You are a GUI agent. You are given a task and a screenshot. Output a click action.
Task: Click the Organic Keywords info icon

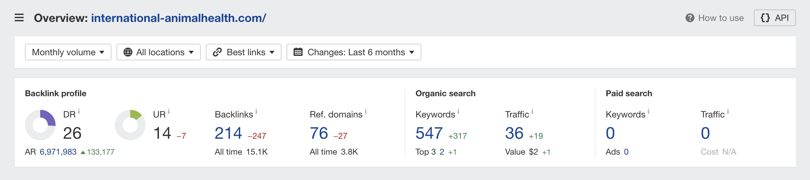[458, 111]
